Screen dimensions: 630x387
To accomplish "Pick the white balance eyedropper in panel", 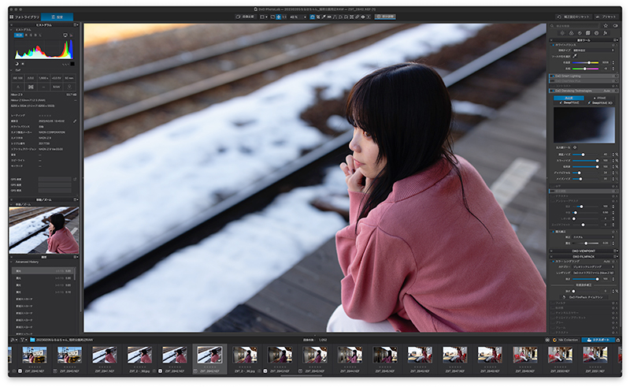I will tap(575, 56).
